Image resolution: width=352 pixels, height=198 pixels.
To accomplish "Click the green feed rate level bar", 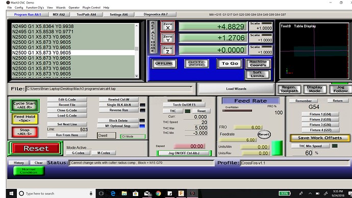I will click(277, 148).
